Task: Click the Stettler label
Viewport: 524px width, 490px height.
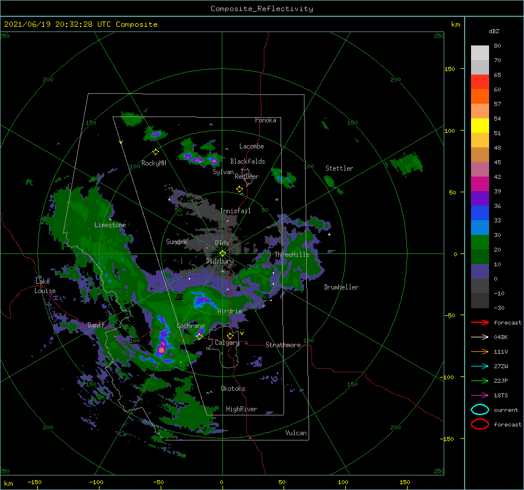Action: click(339, 168)
